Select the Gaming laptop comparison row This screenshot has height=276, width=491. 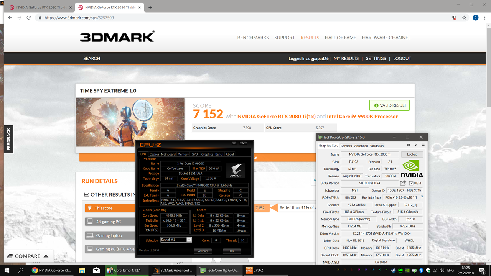110,235
